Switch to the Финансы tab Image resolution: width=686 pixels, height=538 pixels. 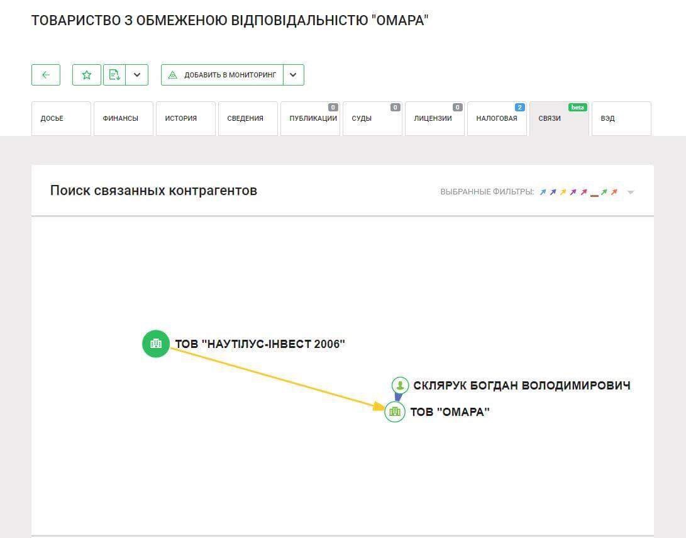tap(123, 118)
